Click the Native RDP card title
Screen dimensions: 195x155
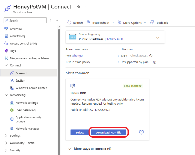78,93
